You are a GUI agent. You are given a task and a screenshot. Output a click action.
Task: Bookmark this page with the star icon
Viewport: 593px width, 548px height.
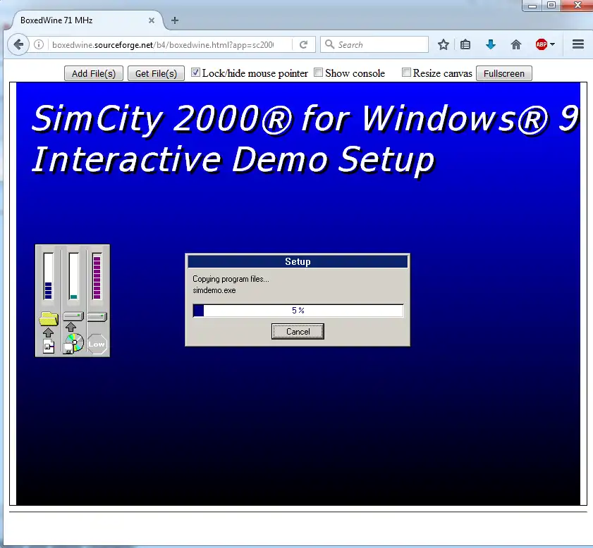(x=444, y=44)
